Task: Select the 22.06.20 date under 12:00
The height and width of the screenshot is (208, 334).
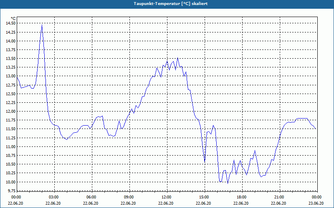Action: [x=166, y=203]
